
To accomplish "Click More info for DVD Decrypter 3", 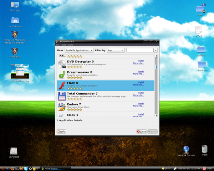I will pyautogui.click(x=138, y=63).
